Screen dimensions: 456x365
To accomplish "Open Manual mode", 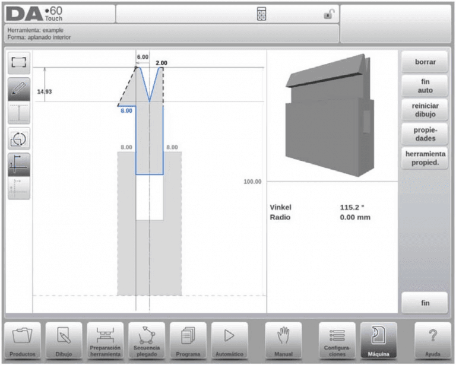I will click(283, 341).
